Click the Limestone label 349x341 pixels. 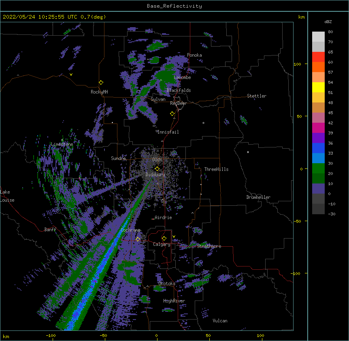click(x=62, y=144)
